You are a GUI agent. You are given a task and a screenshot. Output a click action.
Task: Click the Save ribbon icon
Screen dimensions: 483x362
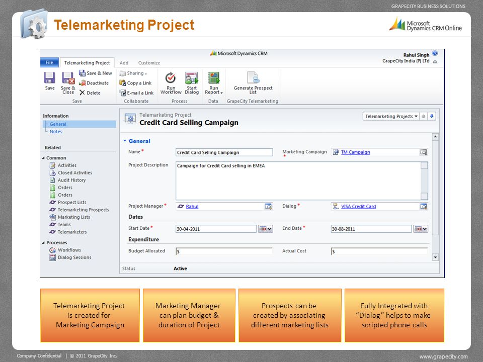pyautogui.click(x=50, y=81)
